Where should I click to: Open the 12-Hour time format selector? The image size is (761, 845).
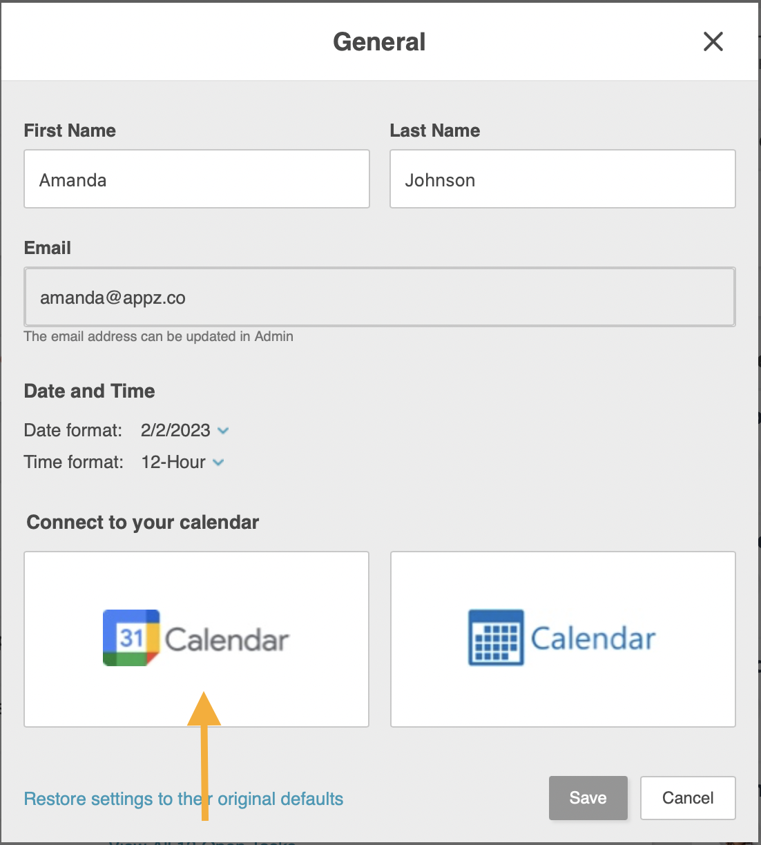pos(173,463)
